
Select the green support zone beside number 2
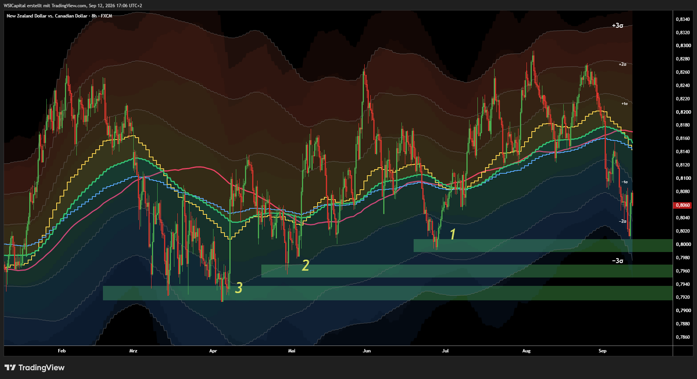[x=467, y=271]
